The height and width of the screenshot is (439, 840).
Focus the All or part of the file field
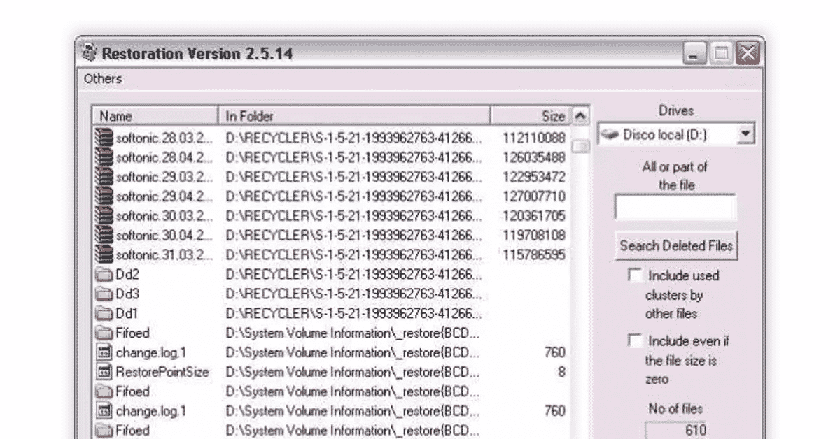coord(675,208)
